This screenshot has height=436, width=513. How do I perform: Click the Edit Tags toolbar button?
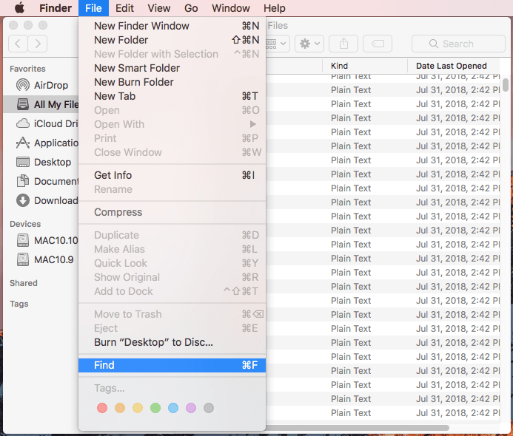378,44
